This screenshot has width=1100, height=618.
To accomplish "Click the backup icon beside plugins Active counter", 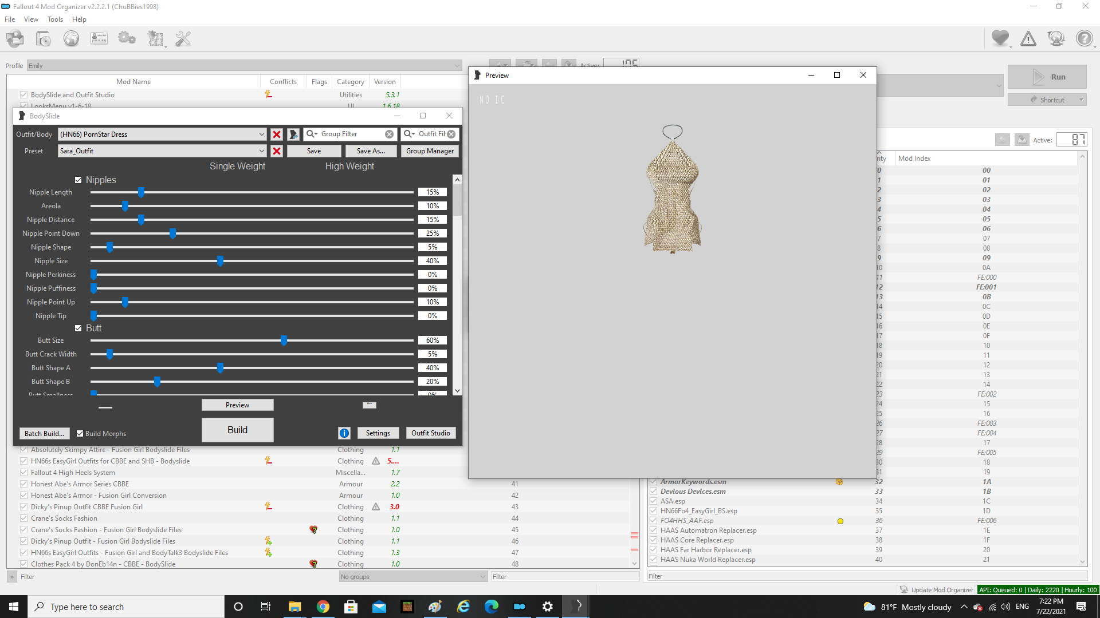I will click(1022, 140).
